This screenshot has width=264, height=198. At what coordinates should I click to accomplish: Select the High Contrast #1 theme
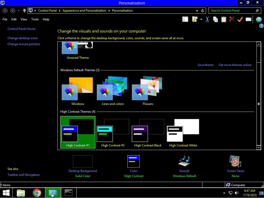(x=78, y=132)
